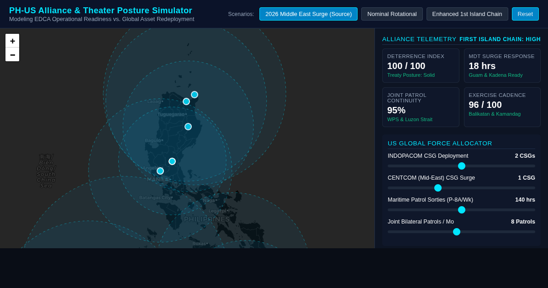Zoom in the map with plus button
Viewport: 548px width, 288px height.
pos(12,41)
